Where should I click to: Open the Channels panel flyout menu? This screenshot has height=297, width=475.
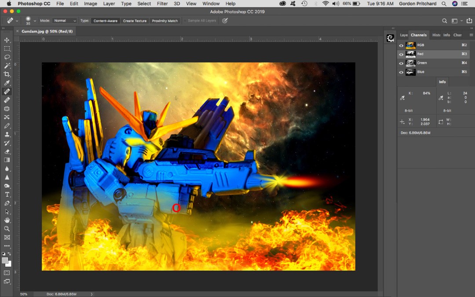[471, 35]
